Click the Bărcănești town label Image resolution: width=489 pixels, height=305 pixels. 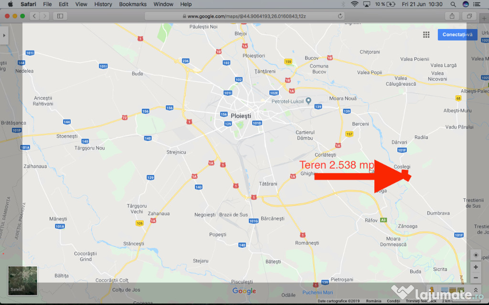(273, 218)
